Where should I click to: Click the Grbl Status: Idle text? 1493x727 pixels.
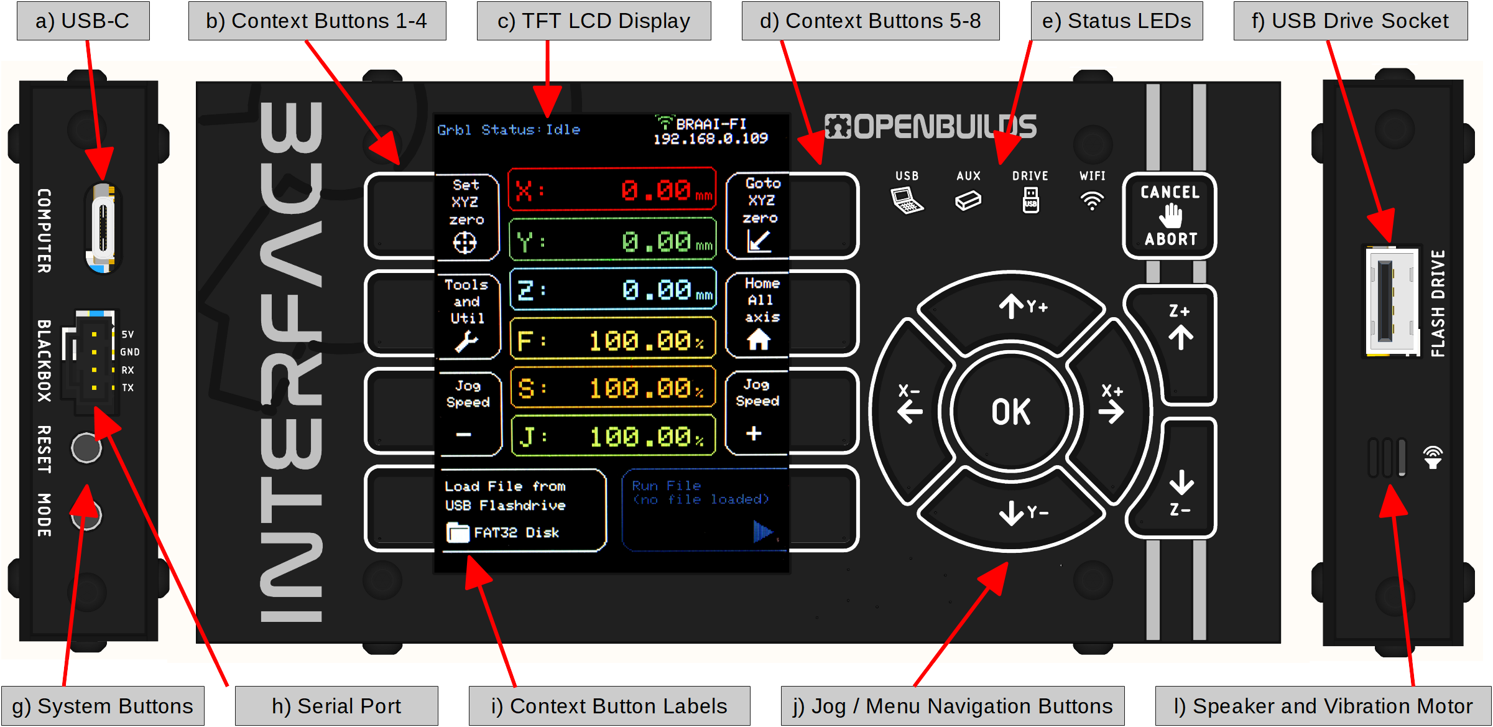(509, 130)
